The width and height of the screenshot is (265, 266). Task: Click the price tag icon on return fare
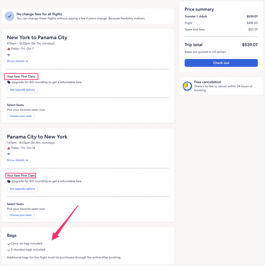coord(9,181)
